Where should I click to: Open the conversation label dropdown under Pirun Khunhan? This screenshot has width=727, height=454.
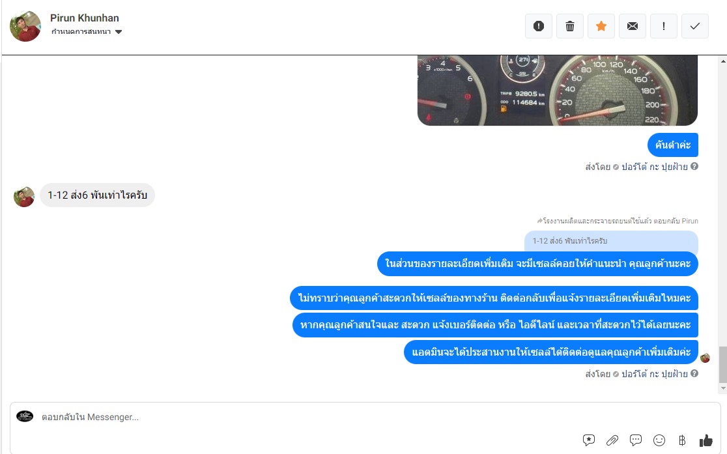tap(86, 31)
